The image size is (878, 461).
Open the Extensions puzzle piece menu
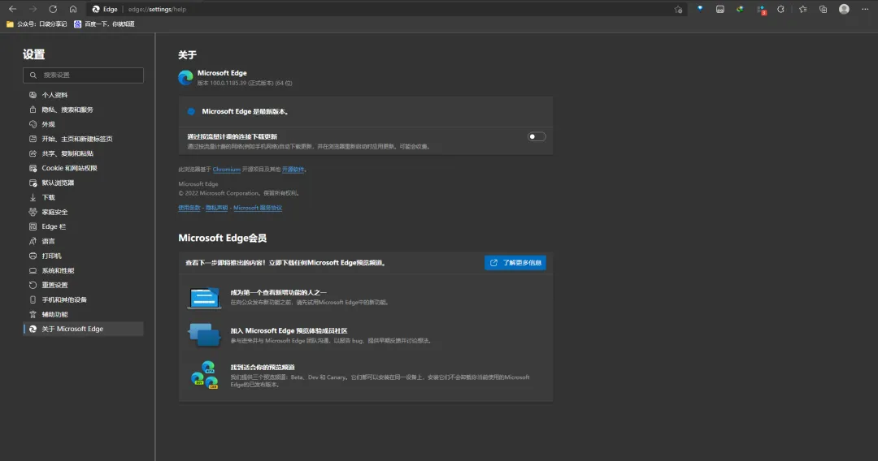[780, 9]
